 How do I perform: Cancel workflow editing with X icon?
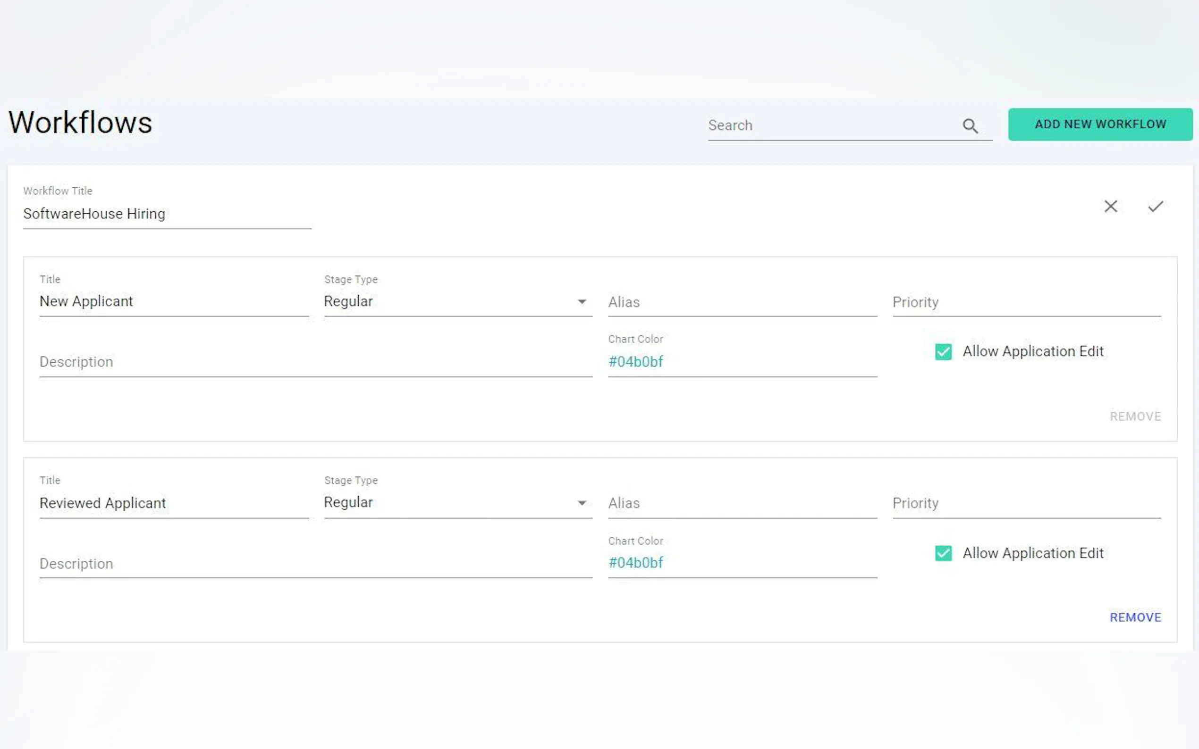coord(1110,206)
